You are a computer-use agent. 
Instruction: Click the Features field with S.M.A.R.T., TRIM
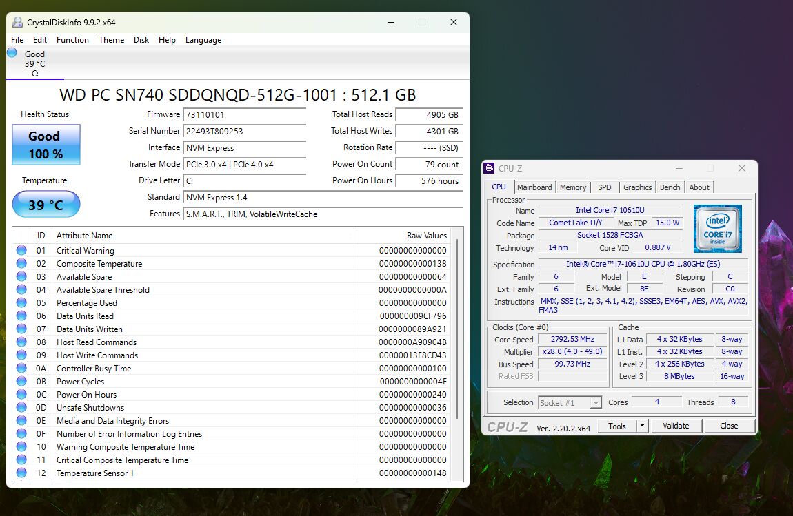click(x=323, y=214)
